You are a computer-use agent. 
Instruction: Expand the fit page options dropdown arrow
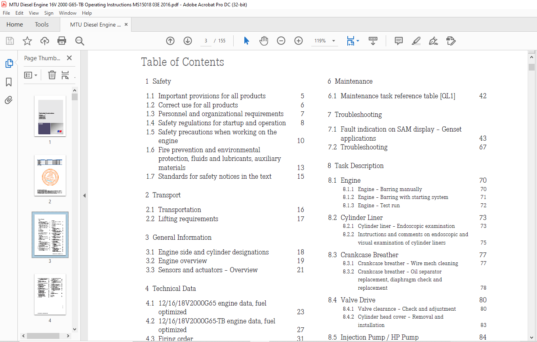358,41
